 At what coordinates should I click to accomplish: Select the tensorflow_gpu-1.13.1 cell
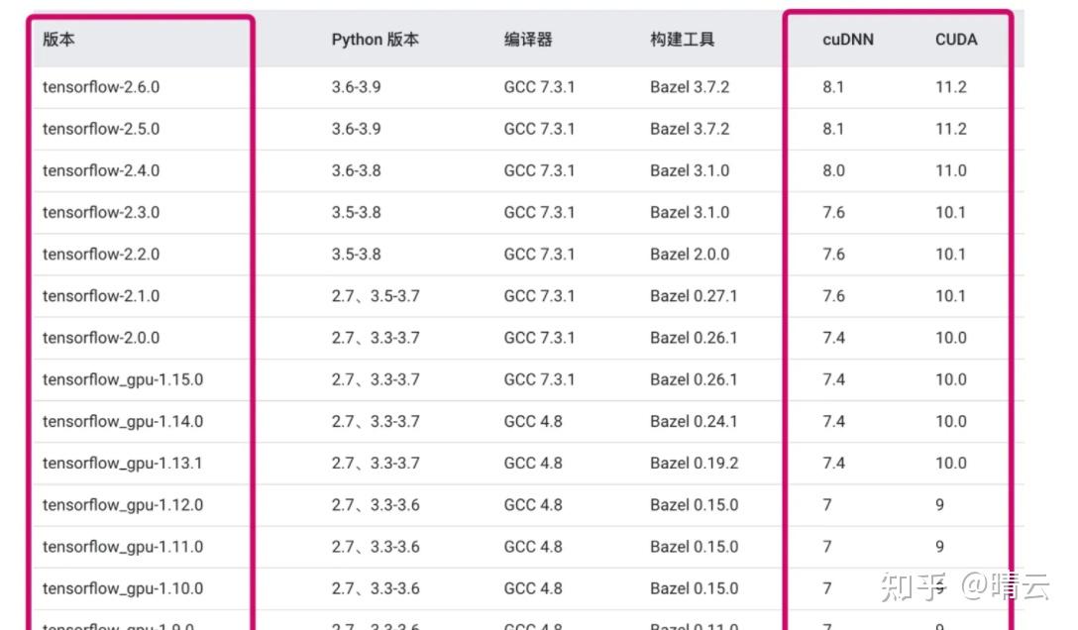click(x=123, y=464)
